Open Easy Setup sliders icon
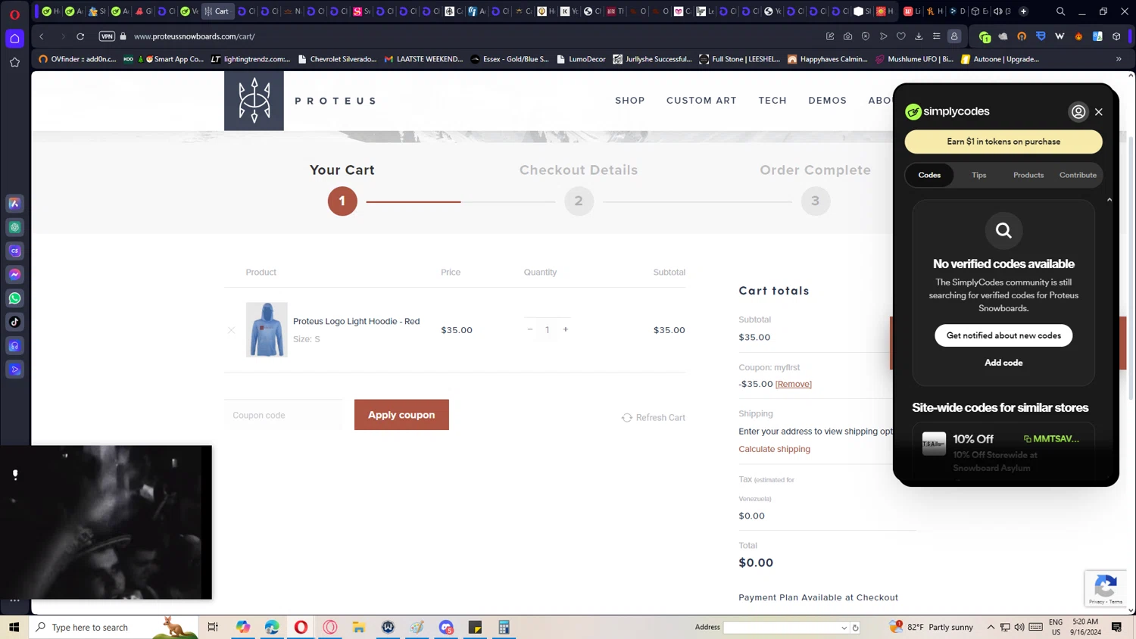1136x639 pixels. click(936, 36)
